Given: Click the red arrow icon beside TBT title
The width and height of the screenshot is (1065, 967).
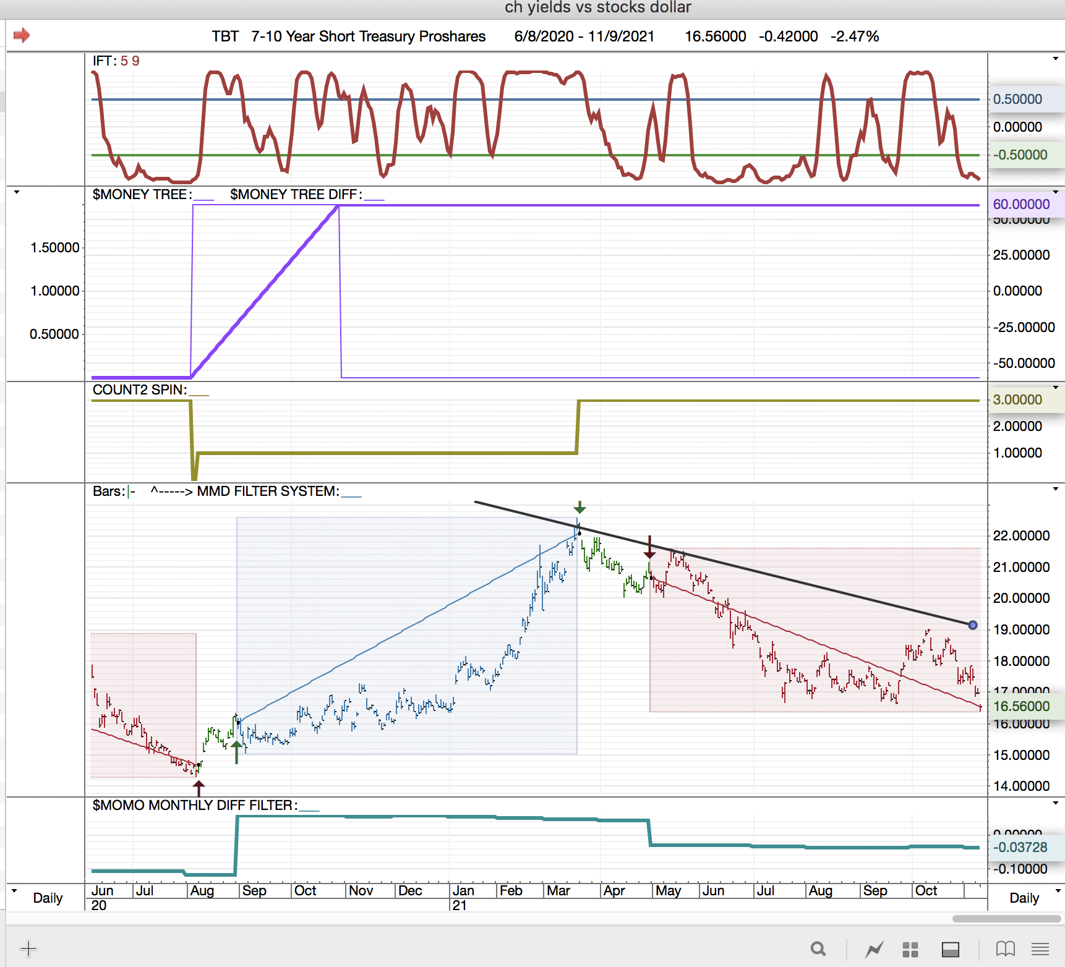Looking at the screenshot, I should [22, 35].
